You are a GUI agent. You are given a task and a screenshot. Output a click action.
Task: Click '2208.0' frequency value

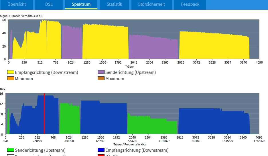[37, 141]
